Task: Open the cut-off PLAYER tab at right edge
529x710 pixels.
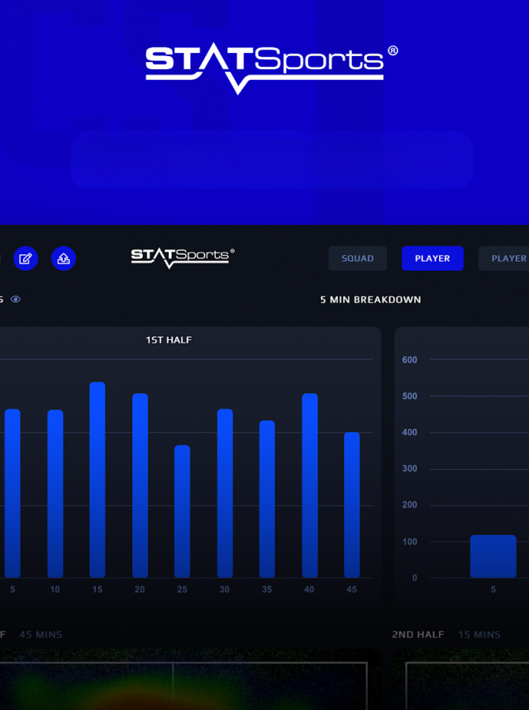Action: click(x=503, y=258)
